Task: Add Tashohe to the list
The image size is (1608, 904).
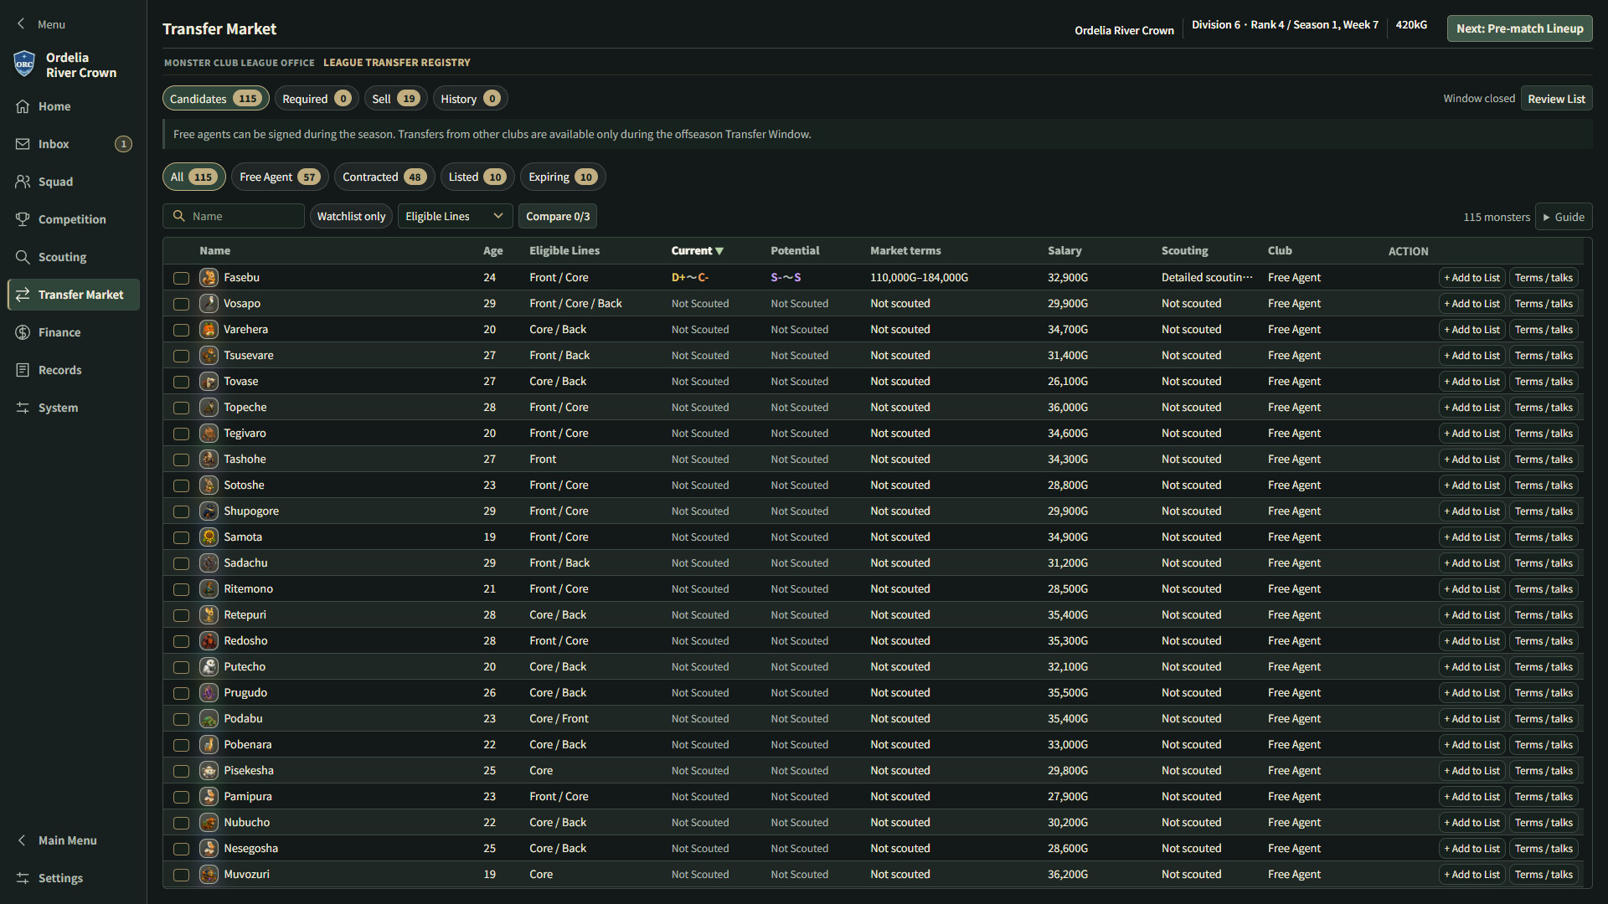Action: point(1471,460)
